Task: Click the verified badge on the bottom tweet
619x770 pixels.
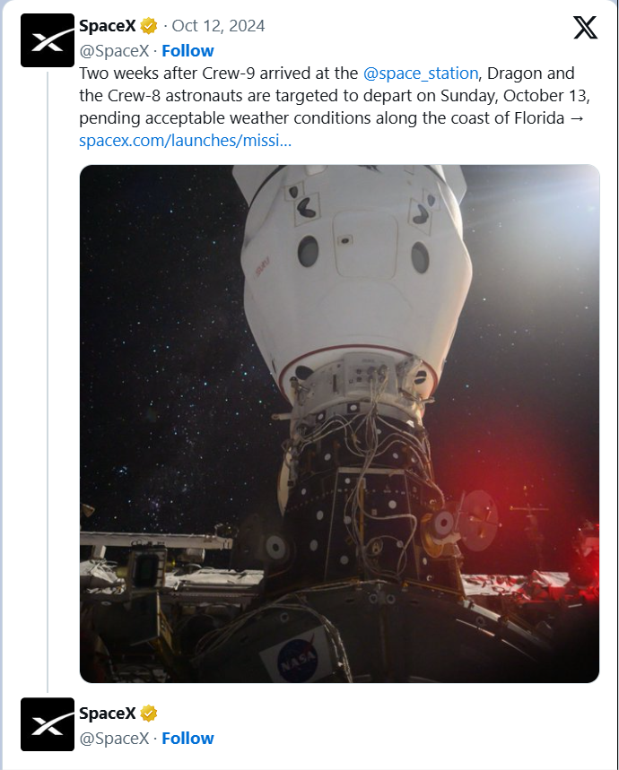Action: [x=149, y=714]
